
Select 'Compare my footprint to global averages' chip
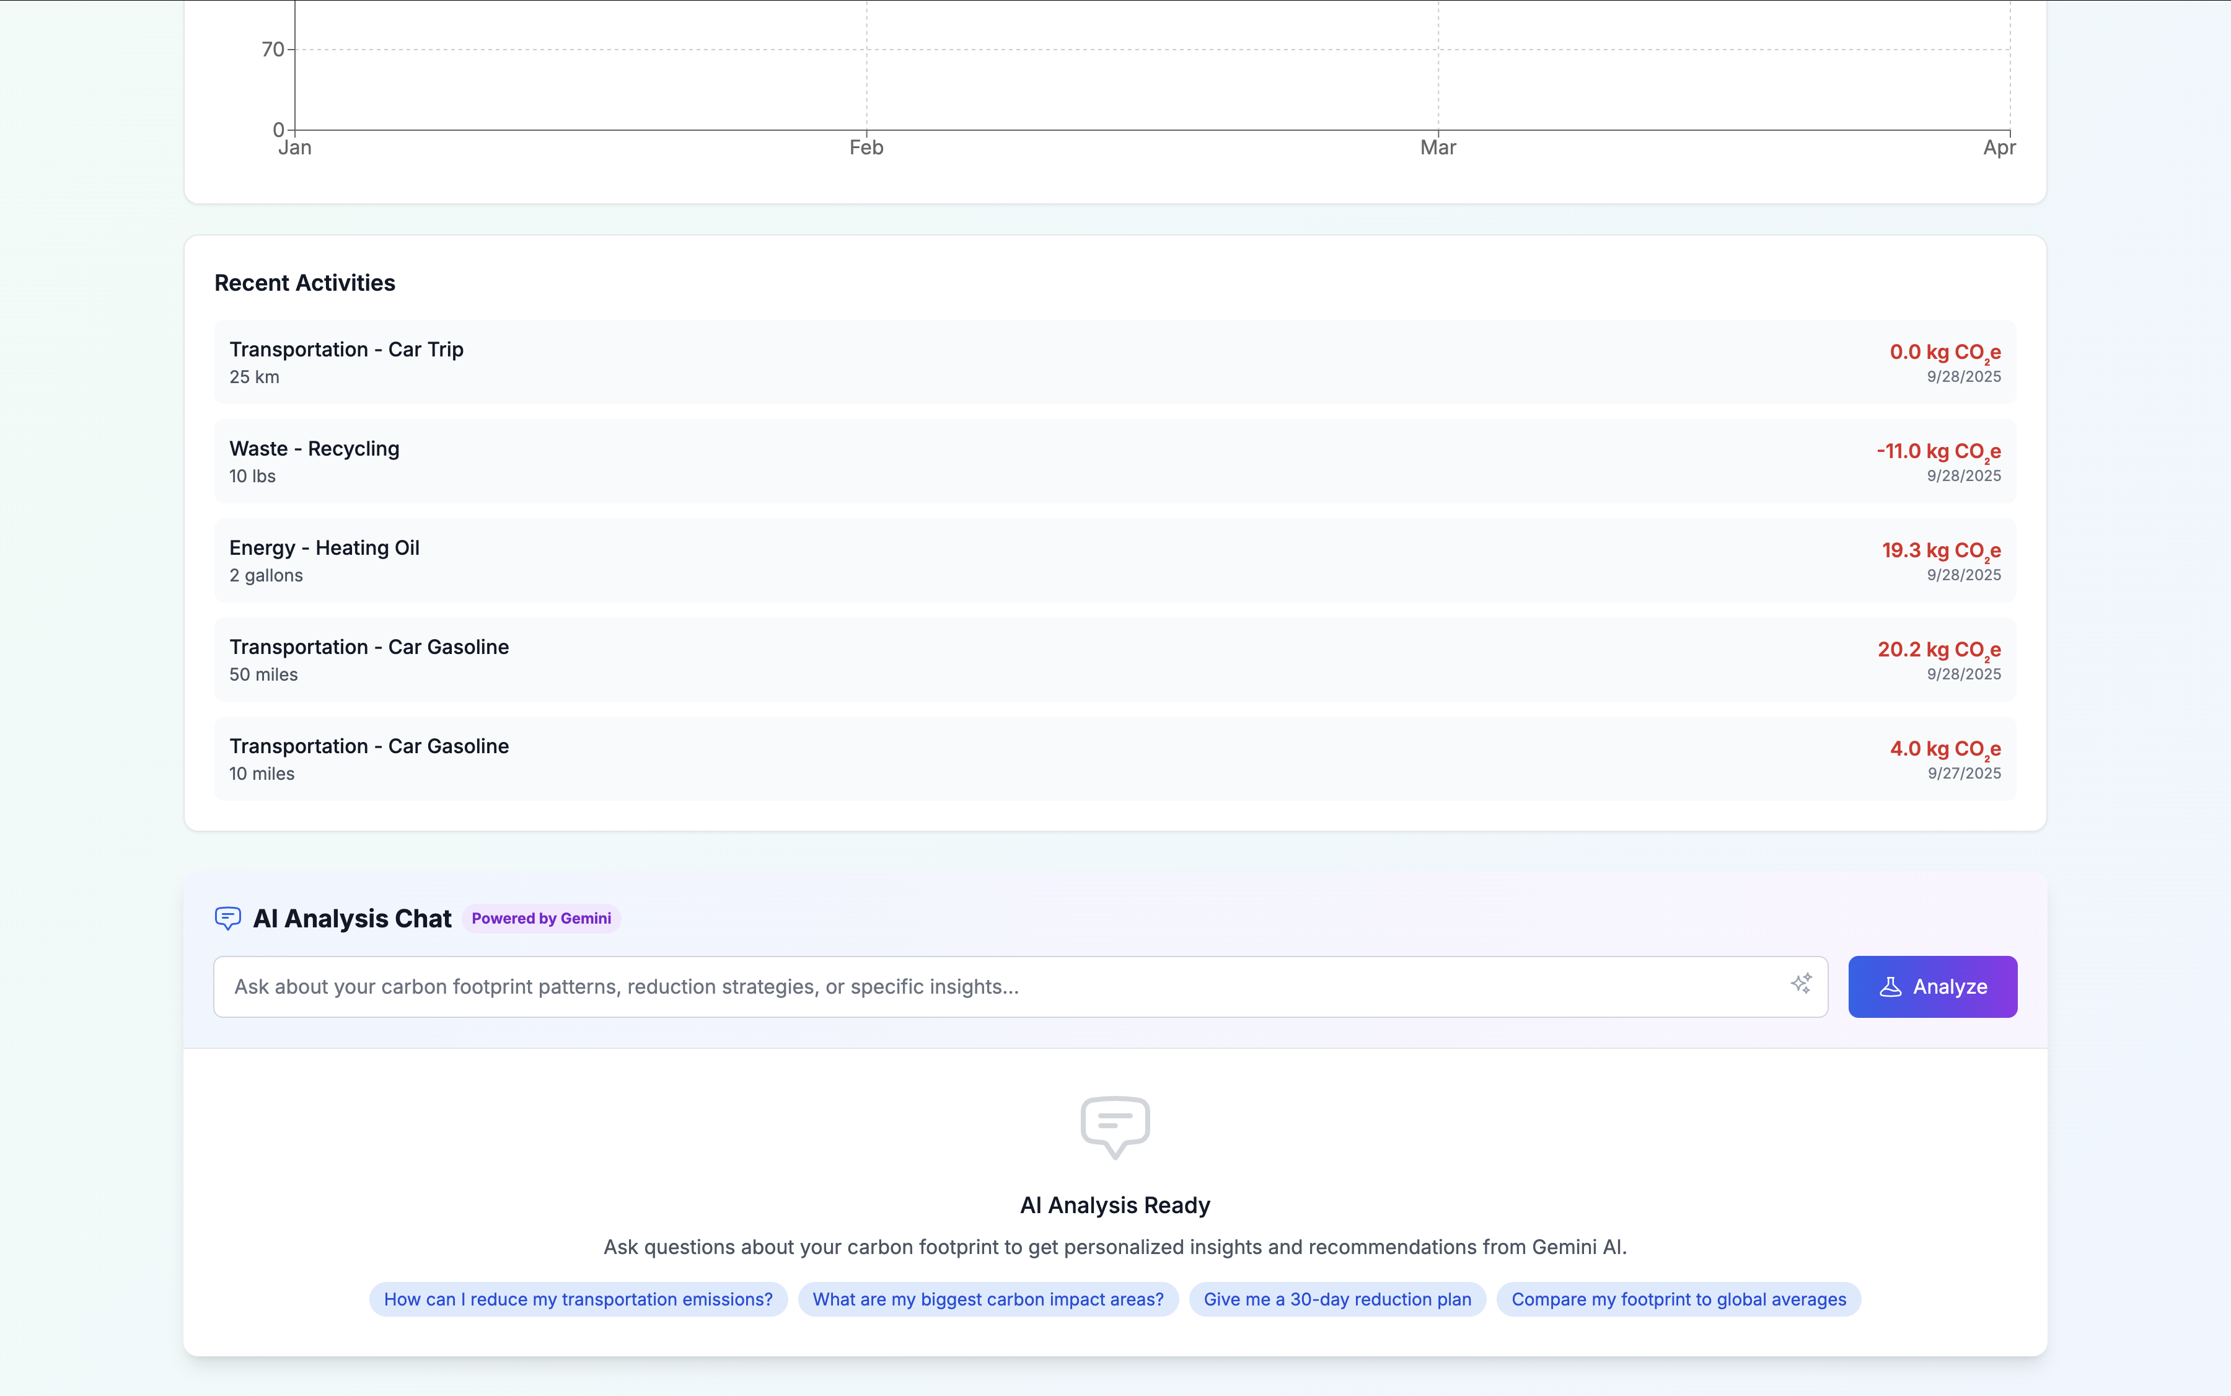pyautogui.click(x=1678, y=1299)
